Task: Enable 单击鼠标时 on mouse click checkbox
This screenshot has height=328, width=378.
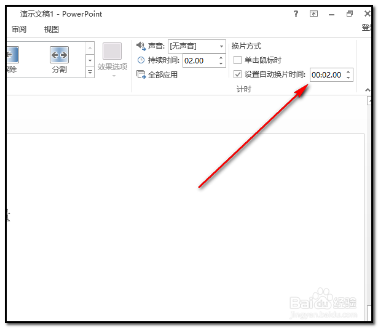Action: pyautogui.click(x=237, y=60)
